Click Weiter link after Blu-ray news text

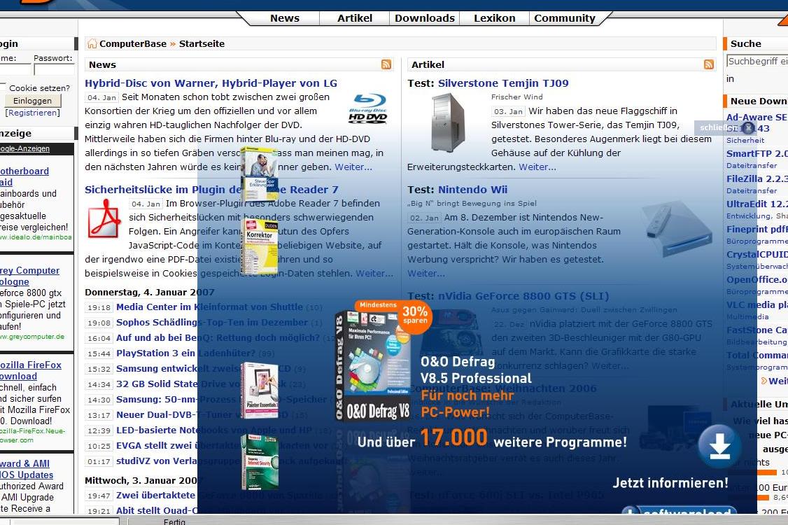click(354, 167)
